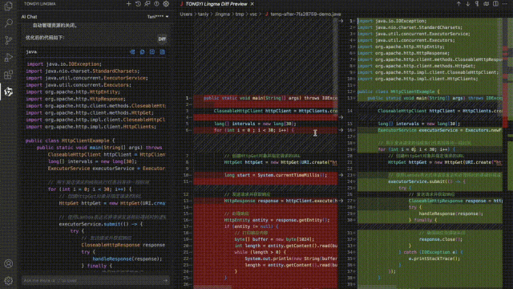Open editor more actions ellipsis menu

(x=505, y=4)
